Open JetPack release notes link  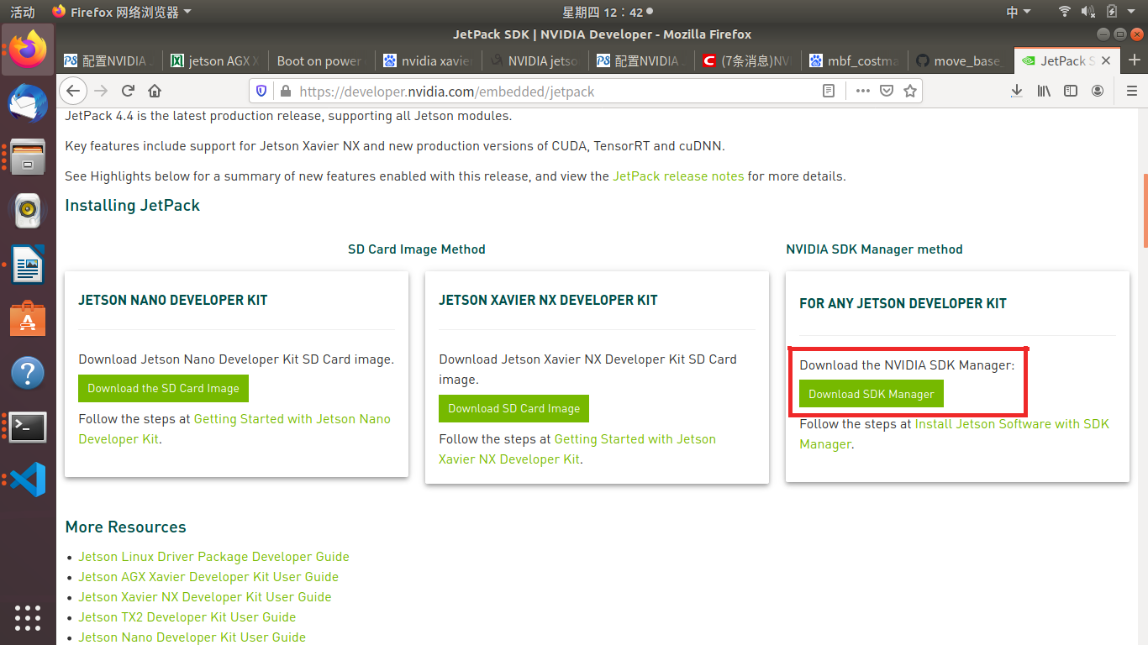678,176
